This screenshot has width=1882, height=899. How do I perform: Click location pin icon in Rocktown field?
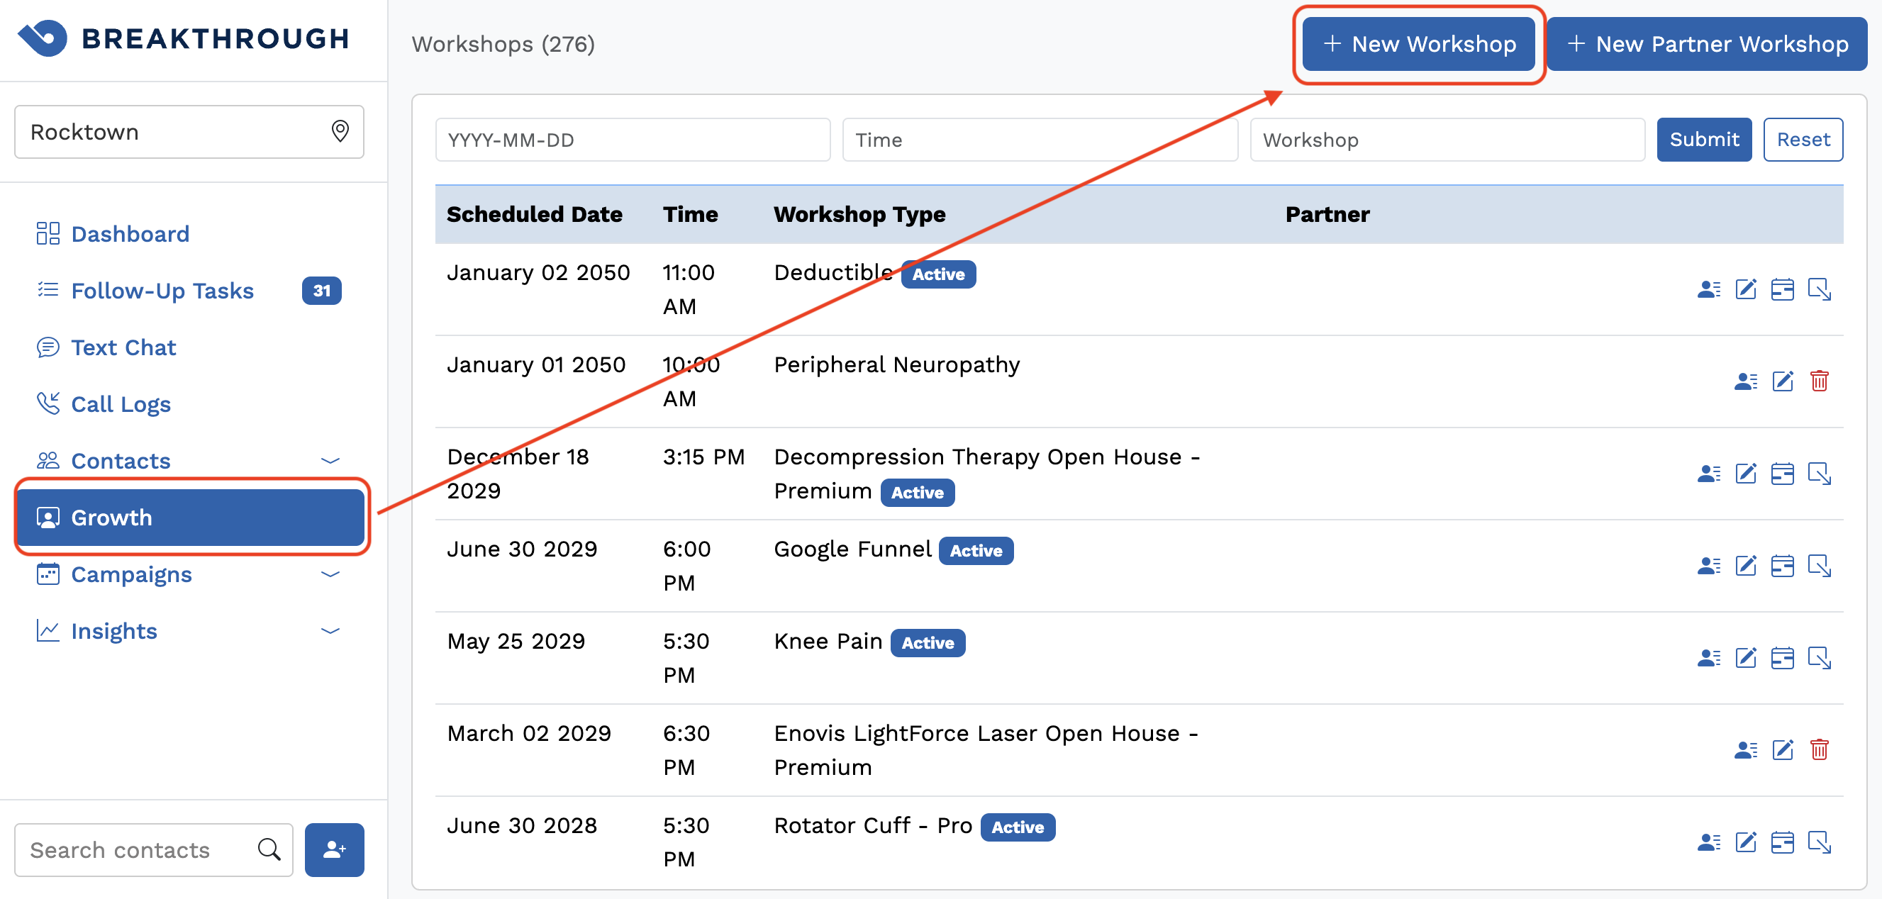340,131
